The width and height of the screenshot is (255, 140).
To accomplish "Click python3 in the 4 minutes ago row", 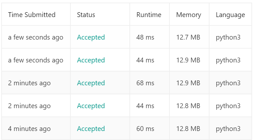I will point(228,129).
